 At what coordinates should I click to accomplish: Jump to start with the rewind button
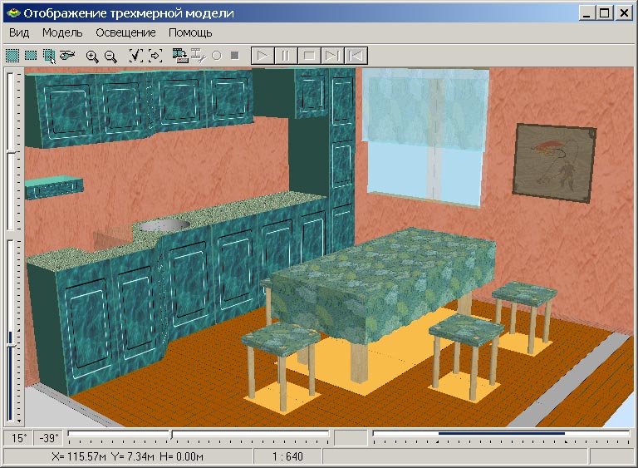click(356, 56)
